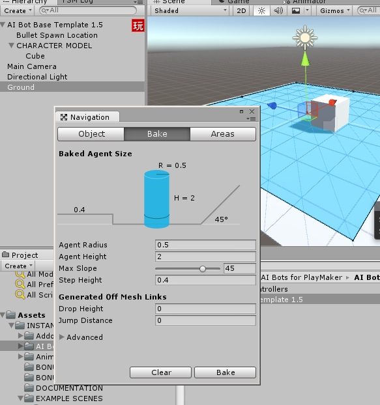The height and width of the screenshot is (405, 380).
Task: Switch to Object tab in Navigation
Action: coord(91,133)
